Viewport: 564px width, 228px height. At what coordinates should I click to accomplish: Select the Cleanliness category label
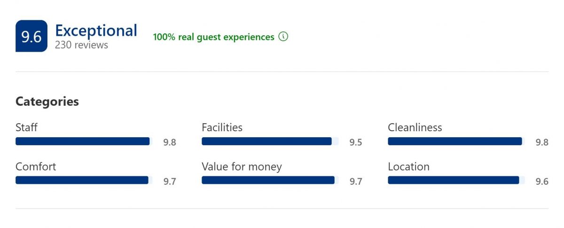tap(415, 127)
